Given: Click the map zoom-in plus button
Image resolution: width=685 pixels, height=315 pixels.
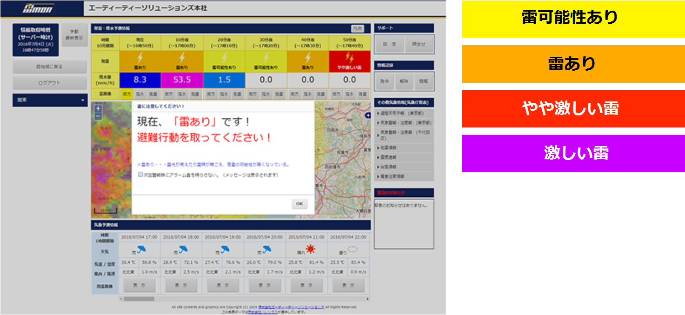Looking at the screenshot, I should pos(98,108).
